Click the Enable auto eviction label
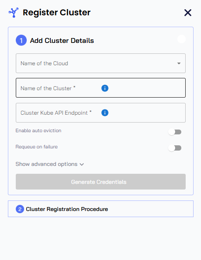 [39, 131]
